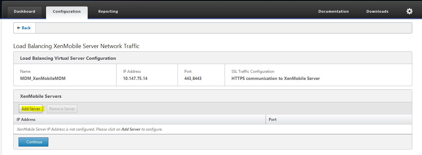Click the Add Server button
The image size is (422, 155).
pyautogui.click(x=31, y=109)
